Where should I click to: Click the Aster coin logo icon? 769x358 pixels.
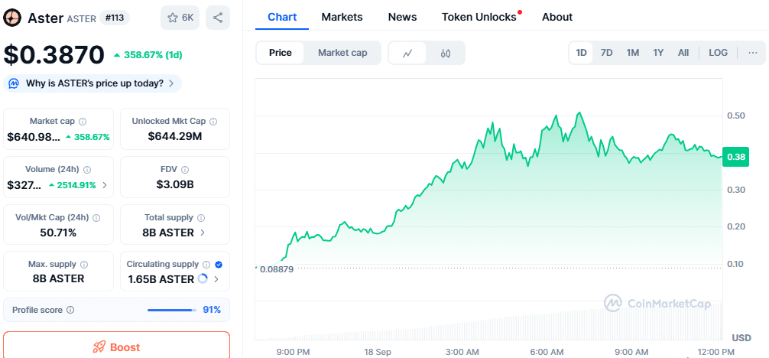[x=12, y=18]
